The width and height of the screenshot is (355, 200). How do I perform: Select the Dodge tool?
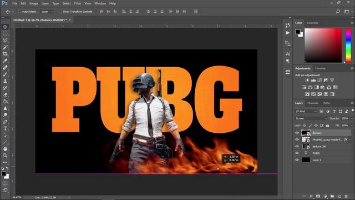(x=5, y=115)
